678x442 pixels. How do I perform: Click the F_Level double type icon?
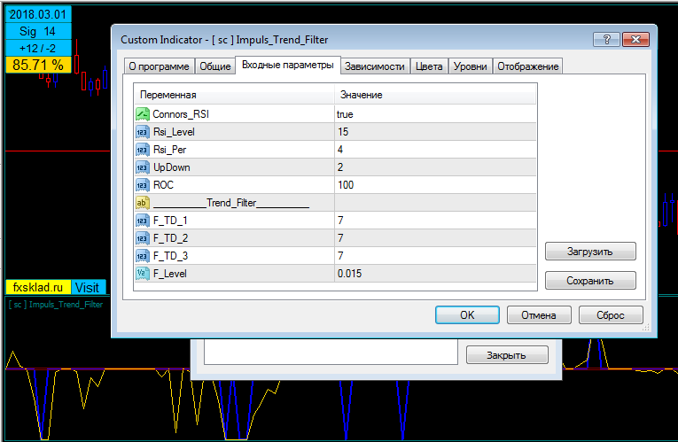[x=143, y=274]
